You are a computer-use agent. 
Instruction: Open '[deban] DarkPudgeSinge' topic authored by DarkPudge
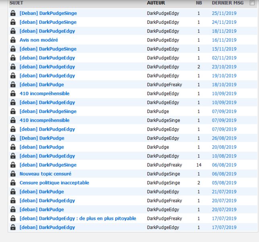[x=48, y=111]
